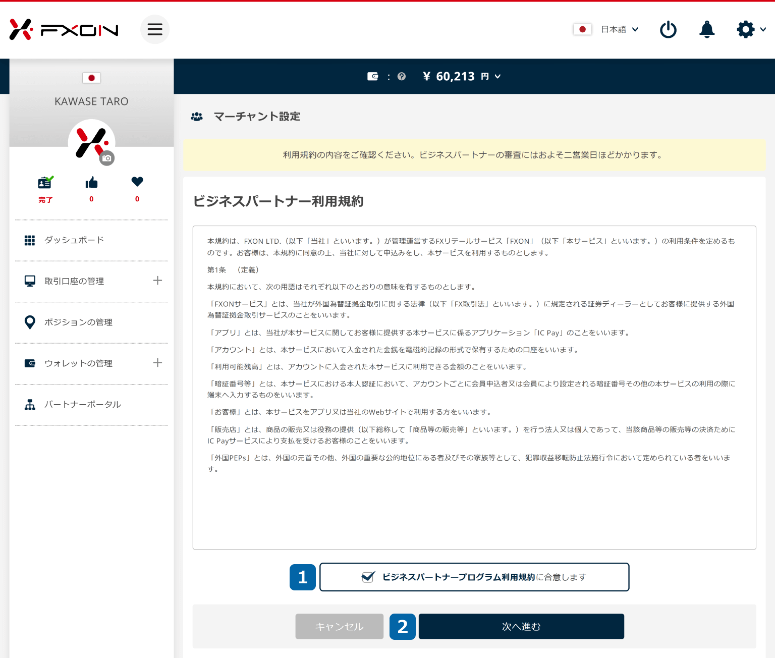Click the wallet icon in balance bar
775x658 pixels.
(372, 76)
